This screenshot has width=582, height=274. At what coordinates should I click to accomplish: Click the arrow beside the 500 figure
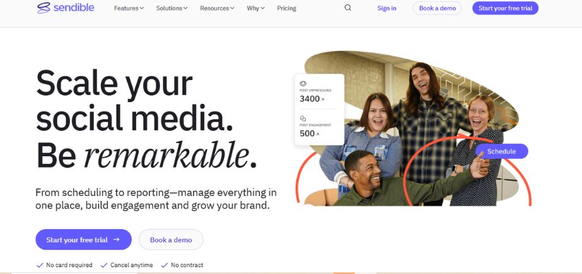click(318, 134)
